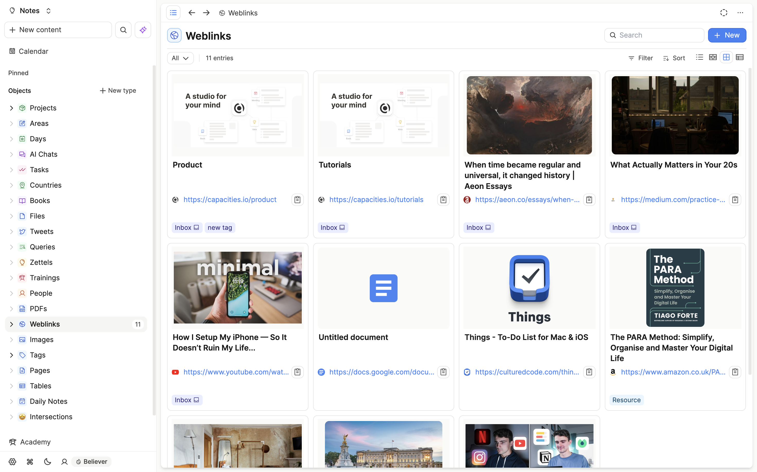Open the Notes space switcher
This screenshot has width=757, height=472.
click(x=30, y=11)
